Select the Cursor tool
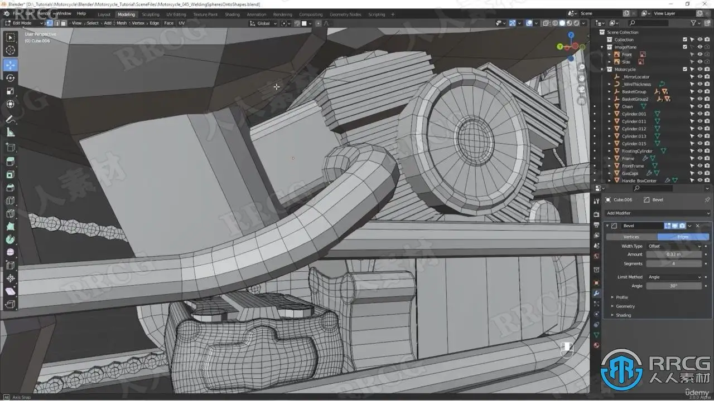The height and width of the screenshot is (401, 714). point(10,51)
